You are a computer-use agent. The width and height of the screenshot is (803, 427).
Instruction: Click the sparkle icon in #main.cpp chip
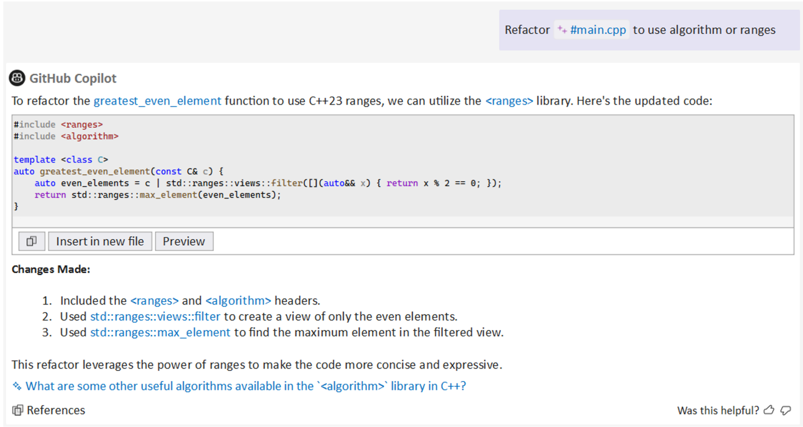[562, 30]
